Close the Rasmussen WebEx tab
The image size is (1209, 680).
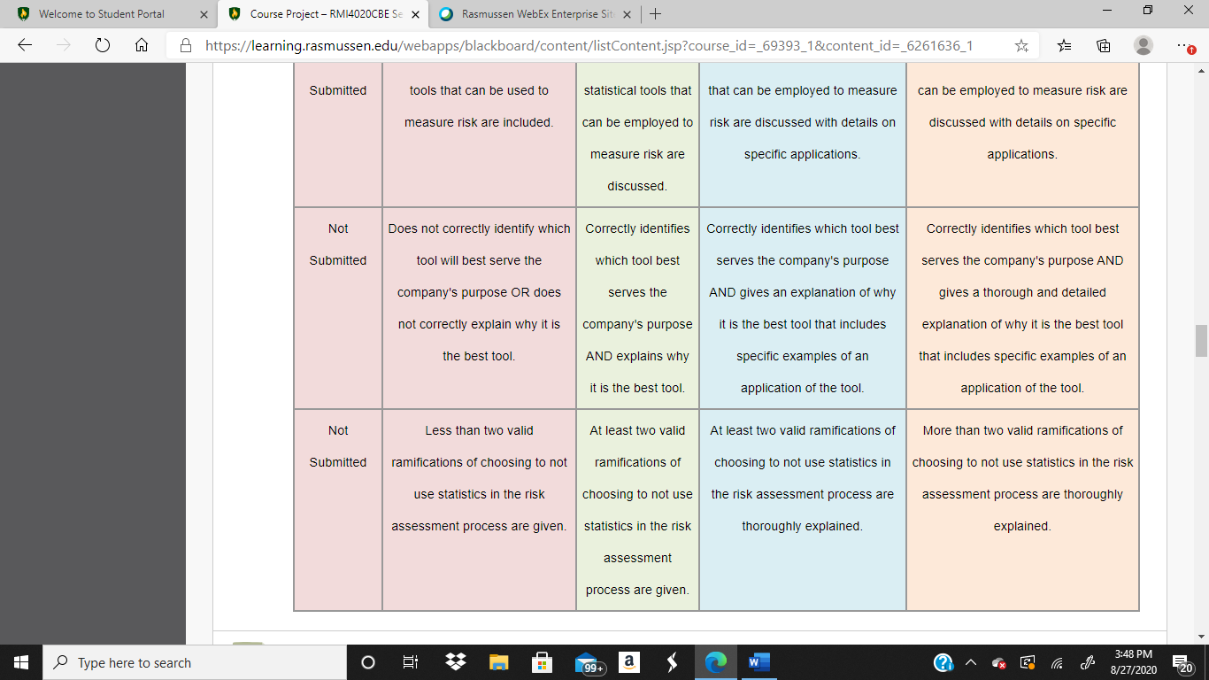click(627, 14)
